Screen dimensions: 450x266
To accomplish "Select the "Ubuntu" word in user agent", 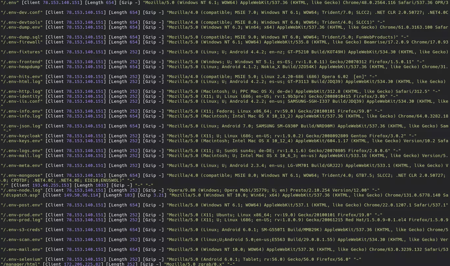I will (225, 215).
